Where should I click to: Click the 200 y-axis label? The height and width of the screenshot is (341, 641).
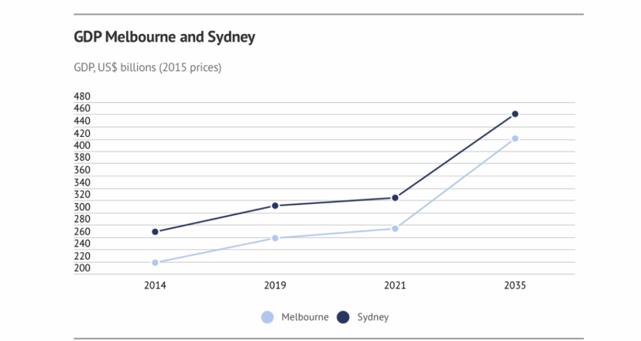tap(82, 268)
